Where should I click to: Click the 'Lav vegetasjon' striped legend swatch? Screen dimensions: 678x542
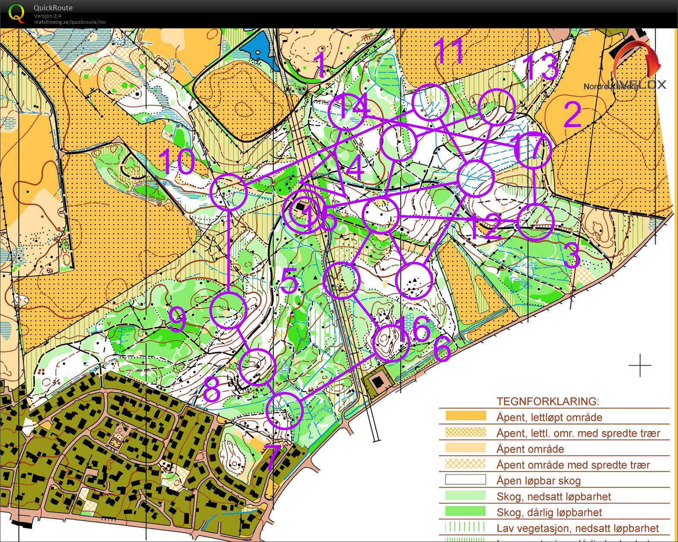(465, 527)
